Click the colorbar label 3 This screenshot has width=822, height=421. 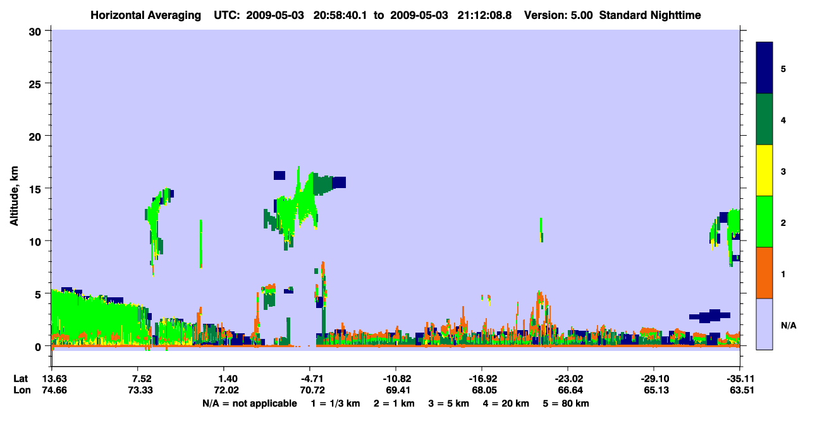[x=783, y=170]
